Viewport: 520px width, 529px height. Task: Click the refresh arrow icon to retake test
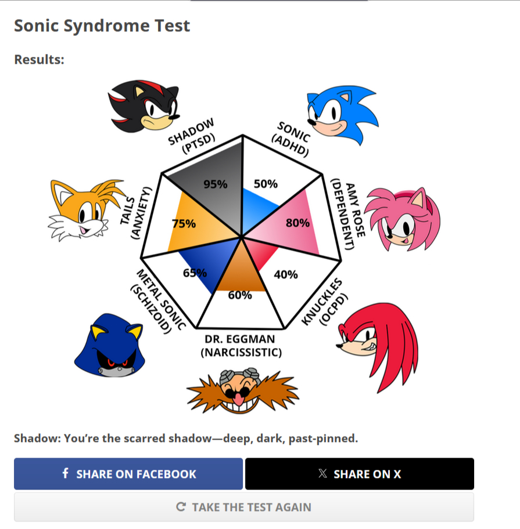click(x=181, y=507)
